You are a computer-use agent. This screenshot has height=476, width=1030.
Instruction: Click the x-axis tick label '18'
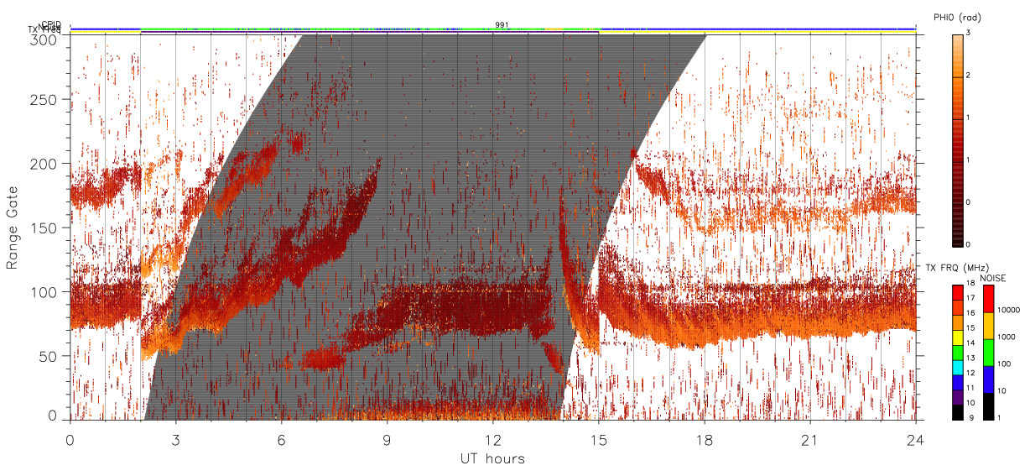point(705,439)
